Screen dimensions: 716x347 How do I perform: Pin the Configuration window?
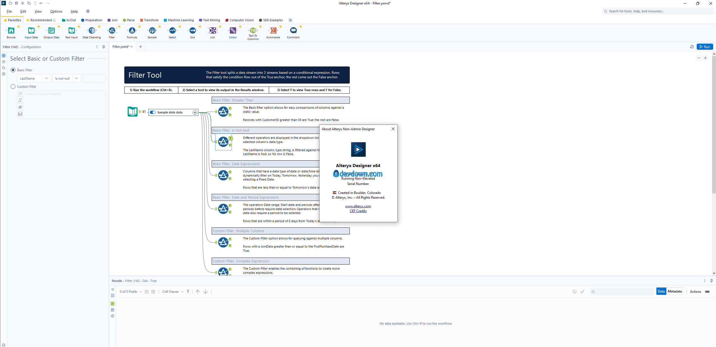(x=104, y=47)
